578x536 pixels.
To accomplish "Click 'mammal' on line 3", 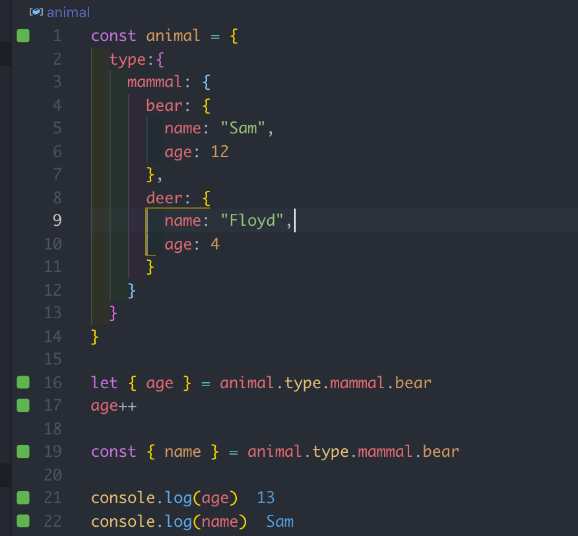I will (x=154, y=82).
